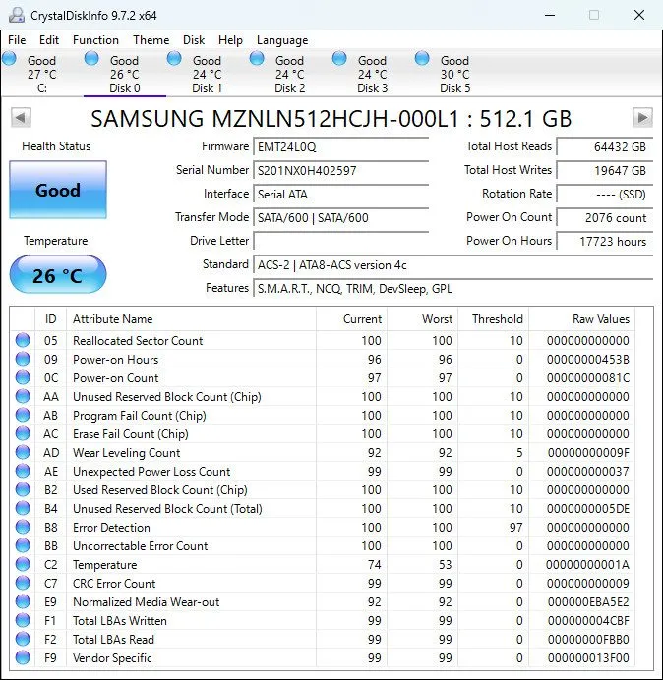The width and height of the screenshot is (663, 680).
Task: Click the Features field
Action: tap(452, 288)
